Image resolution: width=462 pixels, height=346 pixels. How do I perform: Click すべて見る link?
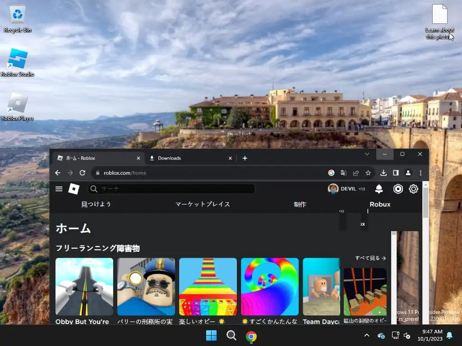[x=370, y=258]
